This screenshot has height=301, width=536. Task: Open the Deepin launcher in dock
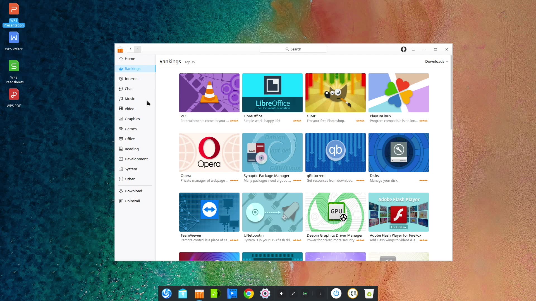167,293
